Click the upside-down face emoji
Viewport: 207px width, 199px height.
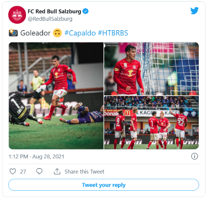click(57, 33)
